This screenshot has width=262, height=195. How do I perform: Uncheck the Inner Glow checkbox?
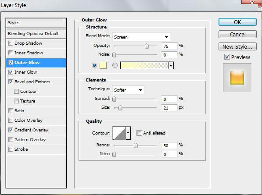tap(11, 72)
